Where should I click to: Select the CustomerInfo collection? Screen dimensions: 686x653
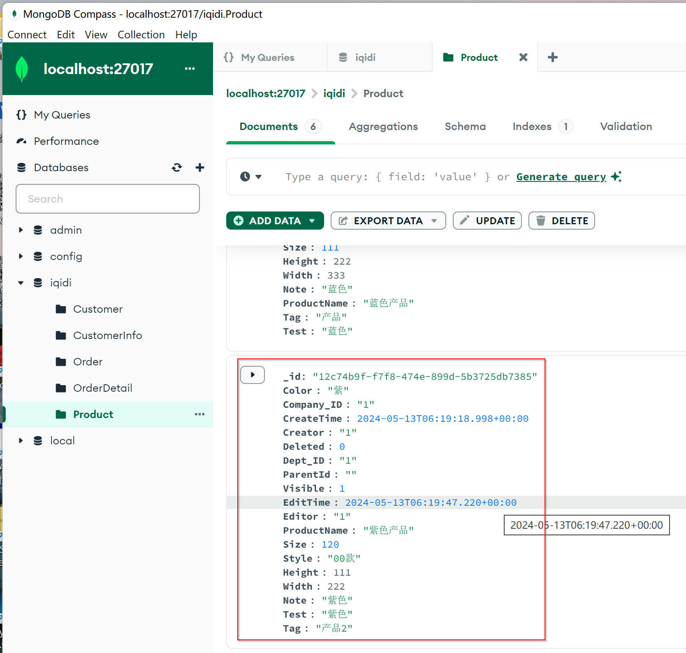point(108,335)
